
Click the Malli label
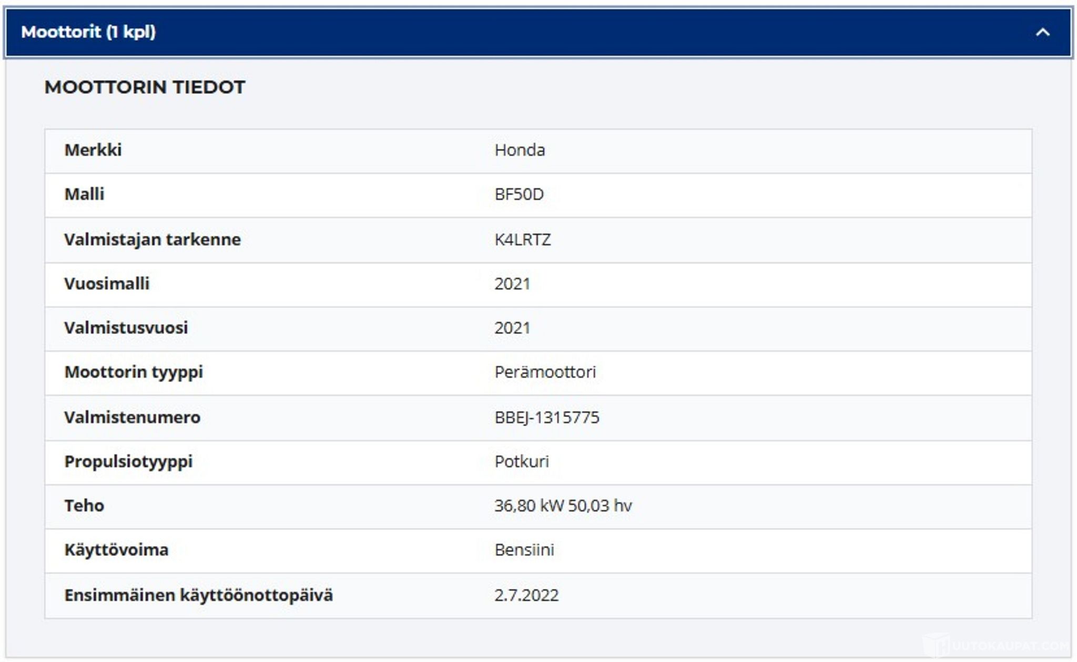84,194
